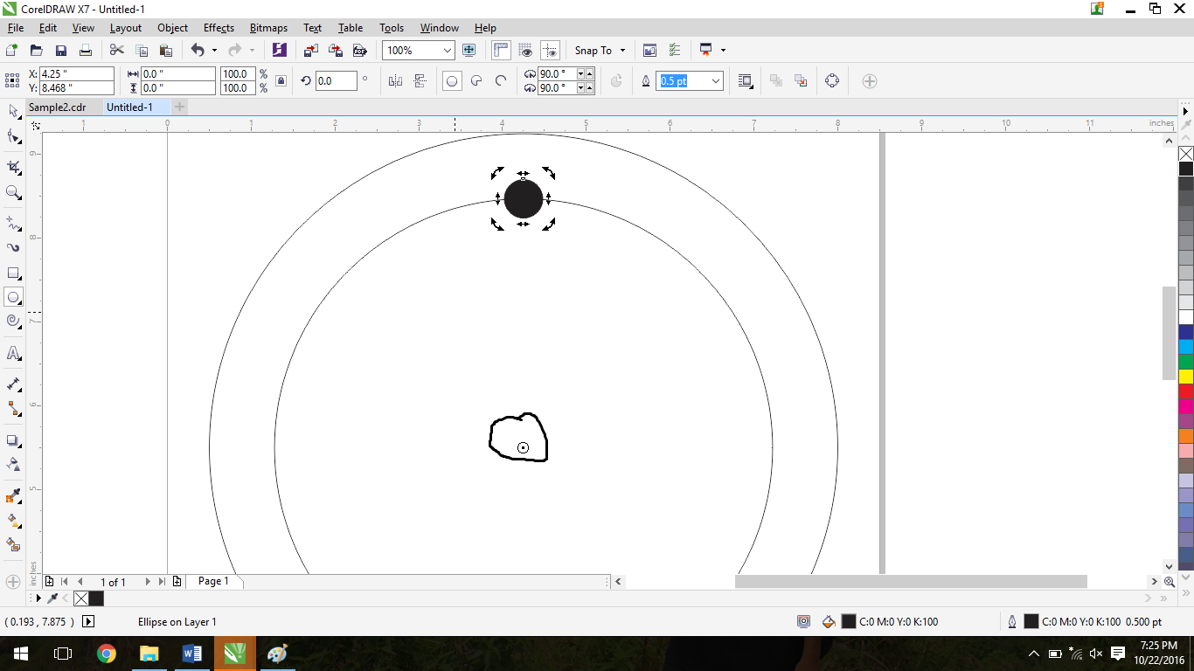Select the Rectangle tool
1194x671 pixels.
13,273
